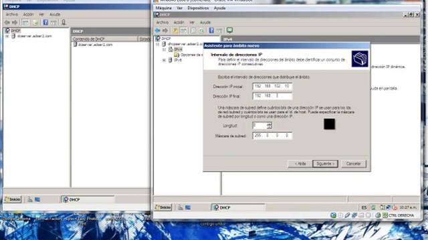Click action pane icon in dcserver DHCP toolbar
The height and width of the screenshot is (240, 428).
point(53,22)
